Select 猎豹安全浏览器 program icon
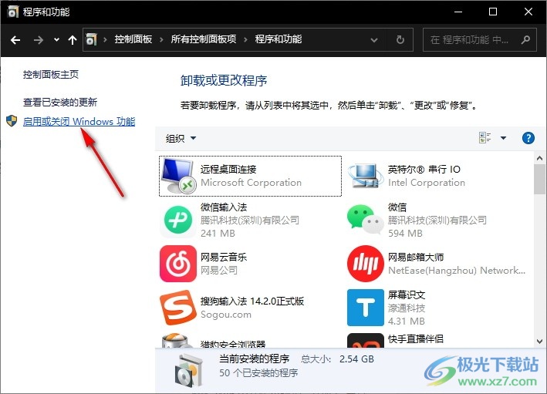This screenshot has height=394, width=547. (x=177, y=341)
